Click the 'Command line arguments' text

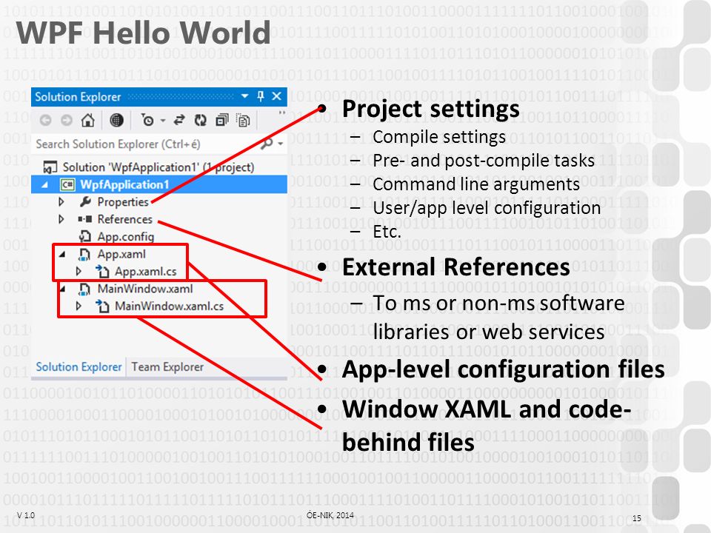pos(476,184)
